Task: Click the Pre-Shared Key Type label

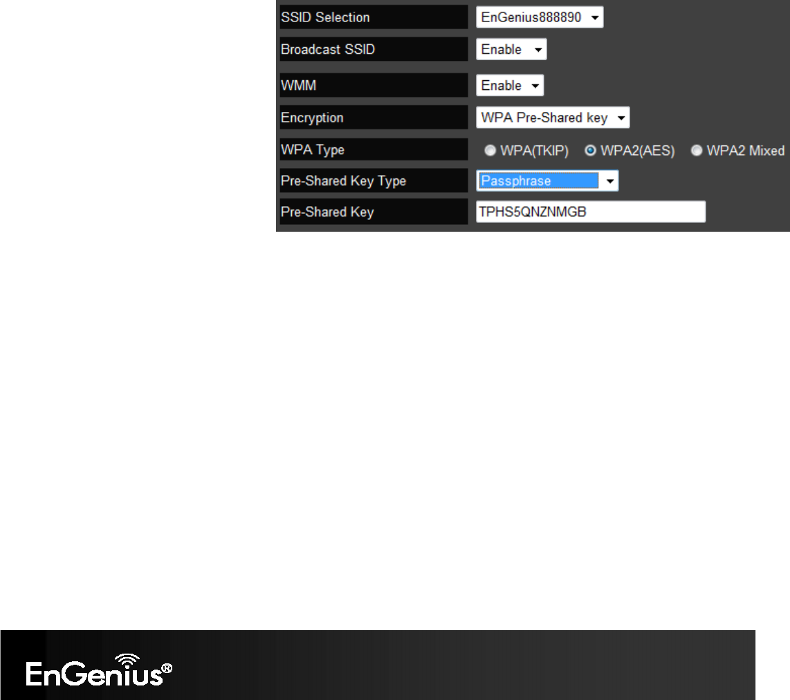Action: [x=344, y=181]
